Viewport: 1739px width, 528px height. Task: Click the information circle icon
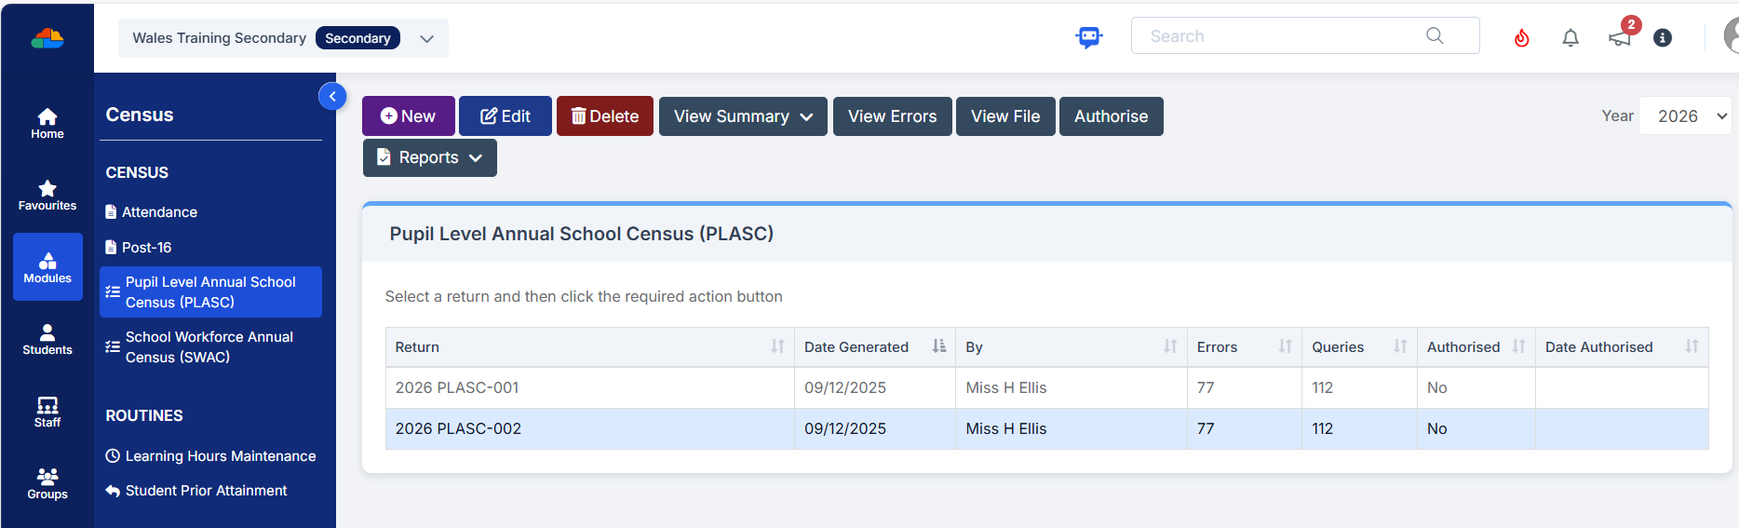click(x=1662, y=37)
